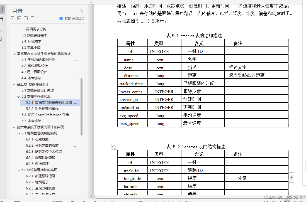Close the 目录 navigation panel

point(82,11)
